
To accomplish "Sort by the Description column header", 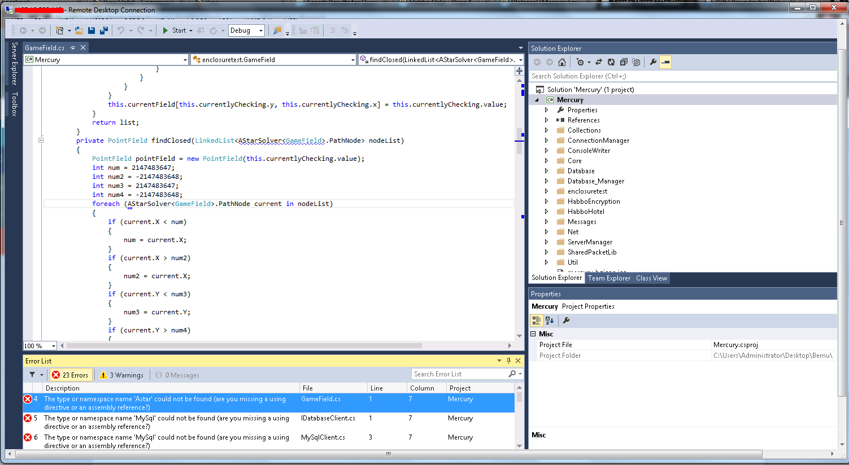I will pos(171,388).
